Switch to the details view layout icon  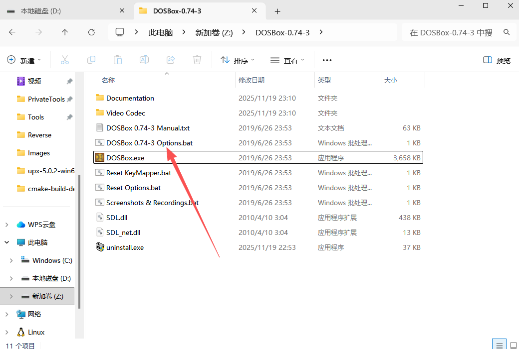[x=498, y=345]
